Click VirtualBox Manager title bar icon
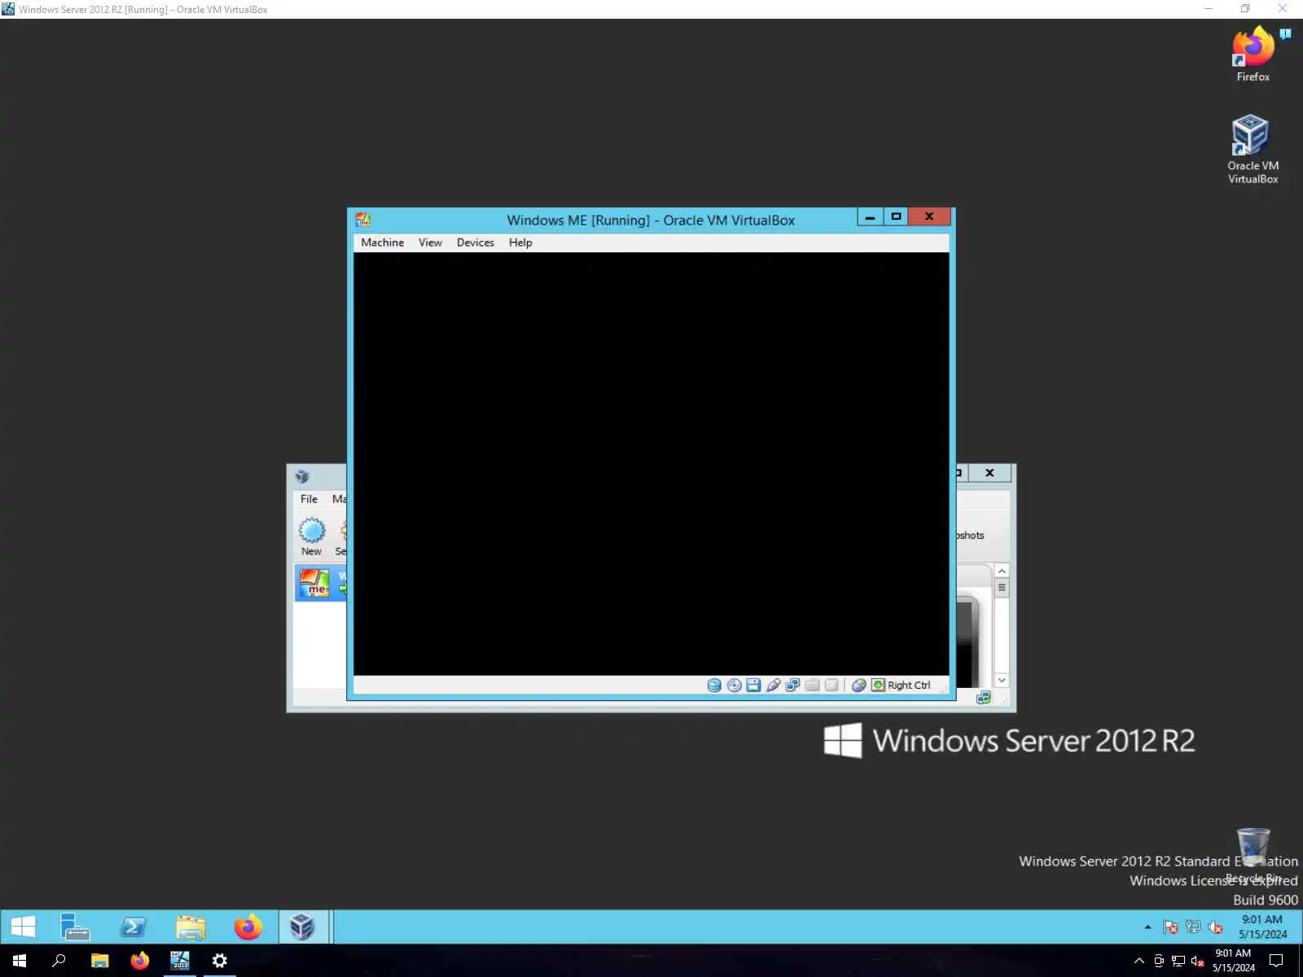The height and width of the screenshot is (977, 1303). (302, 476)
